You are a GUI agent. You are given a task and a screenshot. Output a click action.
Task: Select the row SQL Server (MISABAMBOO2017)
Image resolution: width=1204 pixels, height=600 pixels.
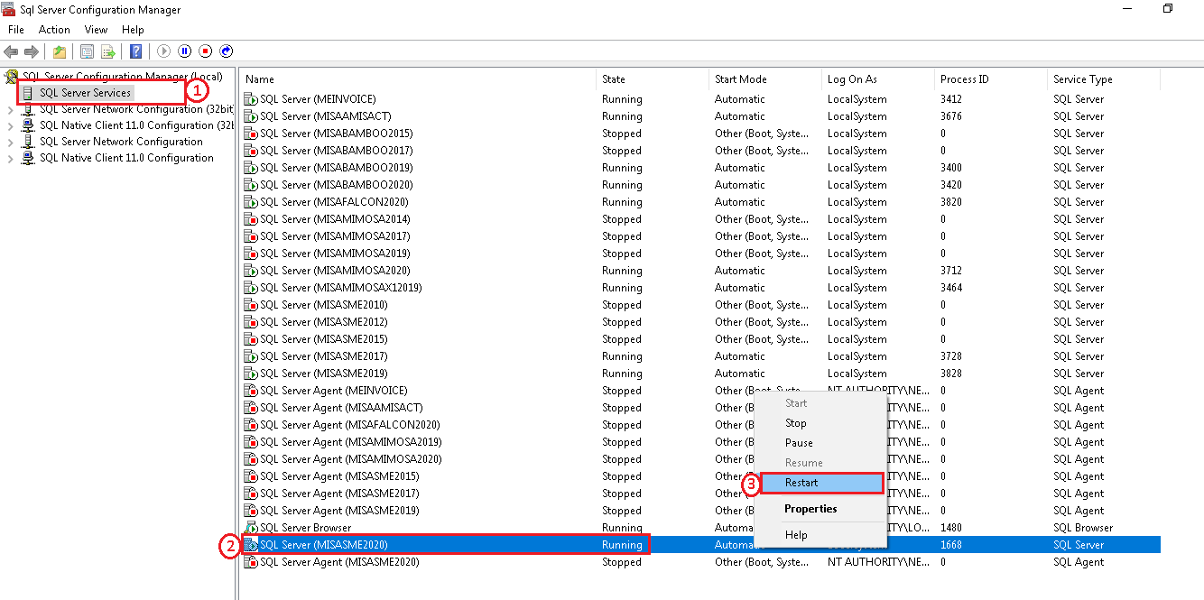click(x=700, y=151)
